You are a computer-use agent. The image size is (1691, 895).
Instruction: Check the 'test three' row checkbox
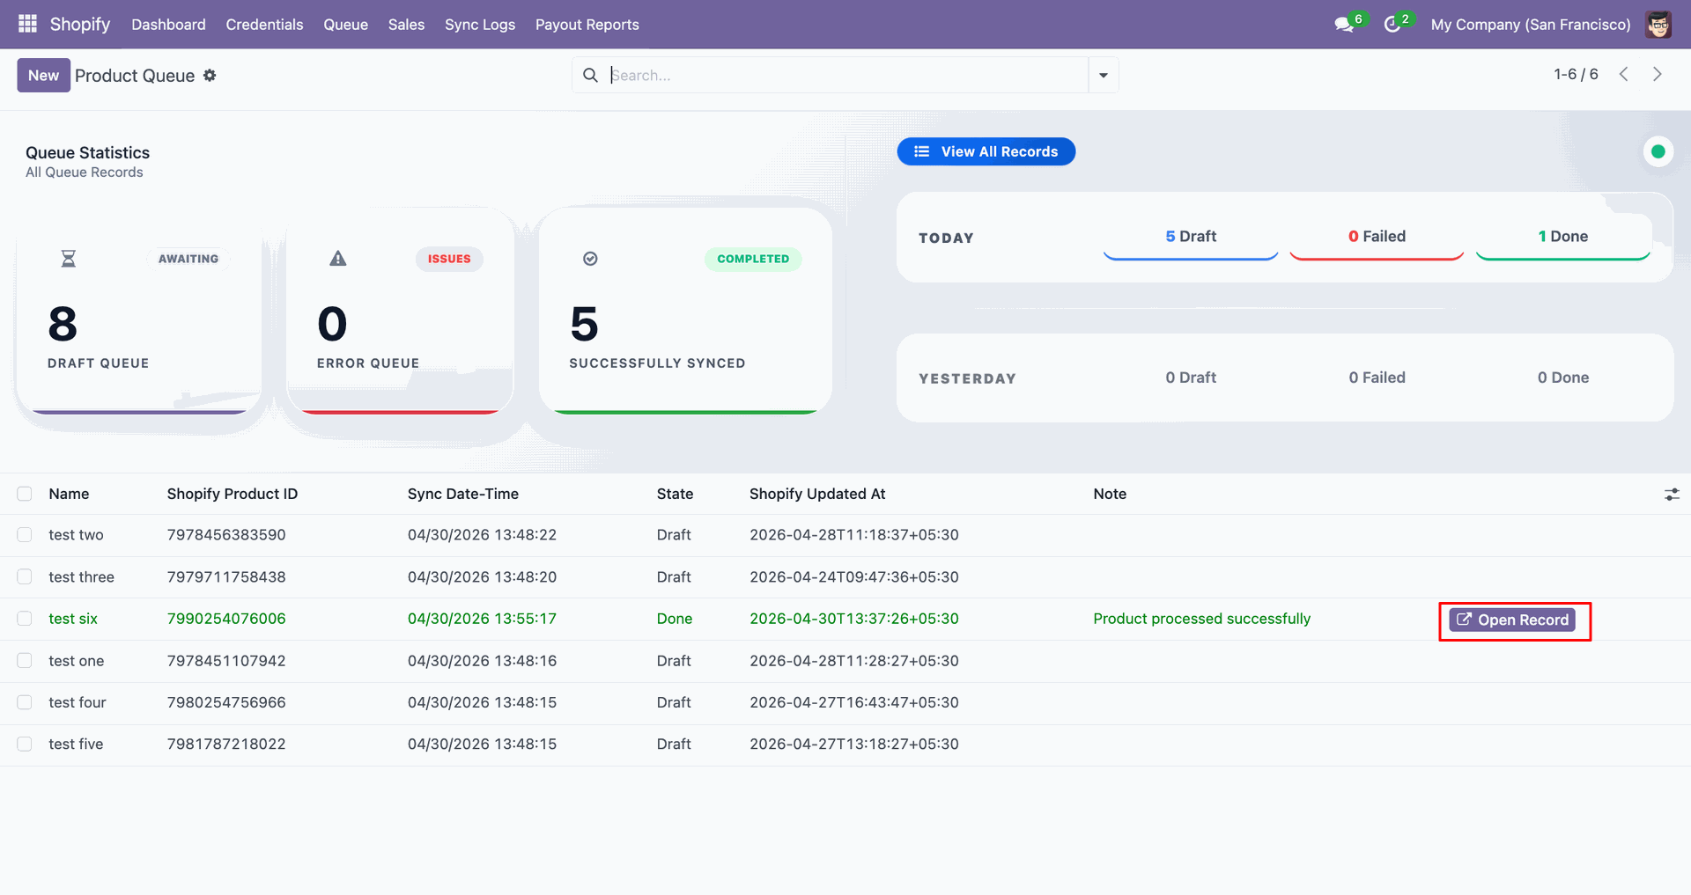click(x=25, y=577)
